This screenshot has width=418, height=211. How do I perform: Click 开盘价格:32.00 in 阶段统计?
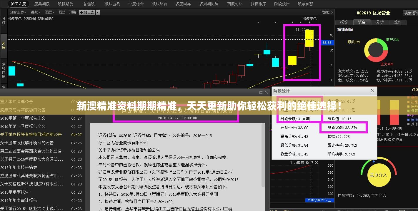294,128
